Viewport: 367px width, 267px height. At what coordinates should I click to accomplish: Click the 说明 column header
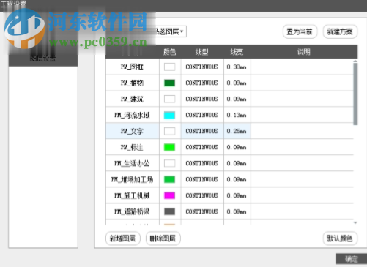[304, 52]
